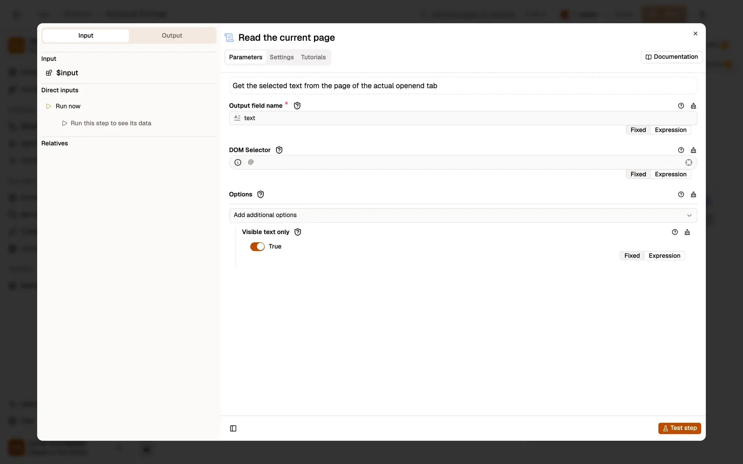The image size is (743, 464).
Task: Select Fixed mode for Visible text only
Action: click(632, 256)
